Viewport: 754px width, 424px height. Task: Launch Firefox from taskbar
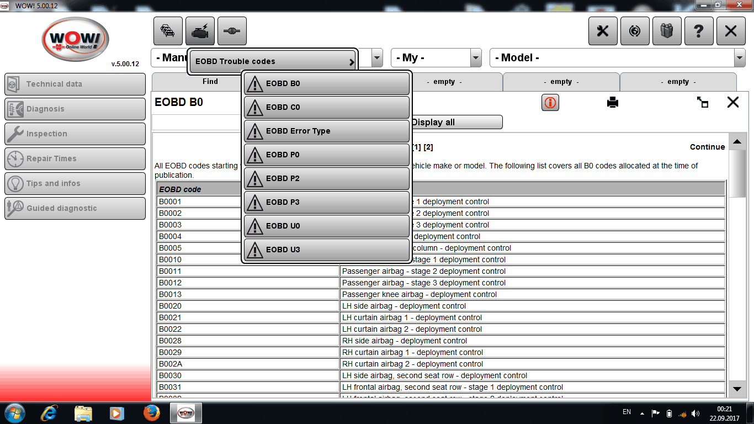tap(151, 413)
